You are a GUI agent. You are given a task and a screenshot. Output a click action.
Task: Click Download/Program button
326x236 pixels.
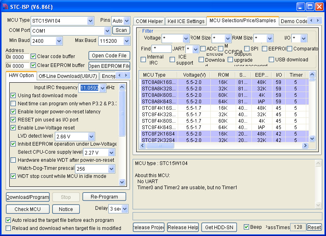point(28,197)
